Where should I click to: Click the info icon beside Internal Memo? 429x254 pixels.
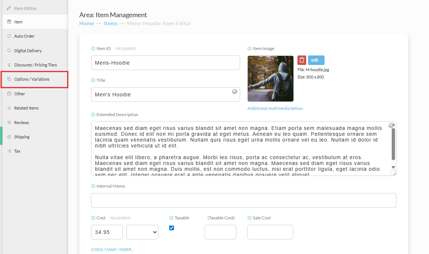pos(93,186)
